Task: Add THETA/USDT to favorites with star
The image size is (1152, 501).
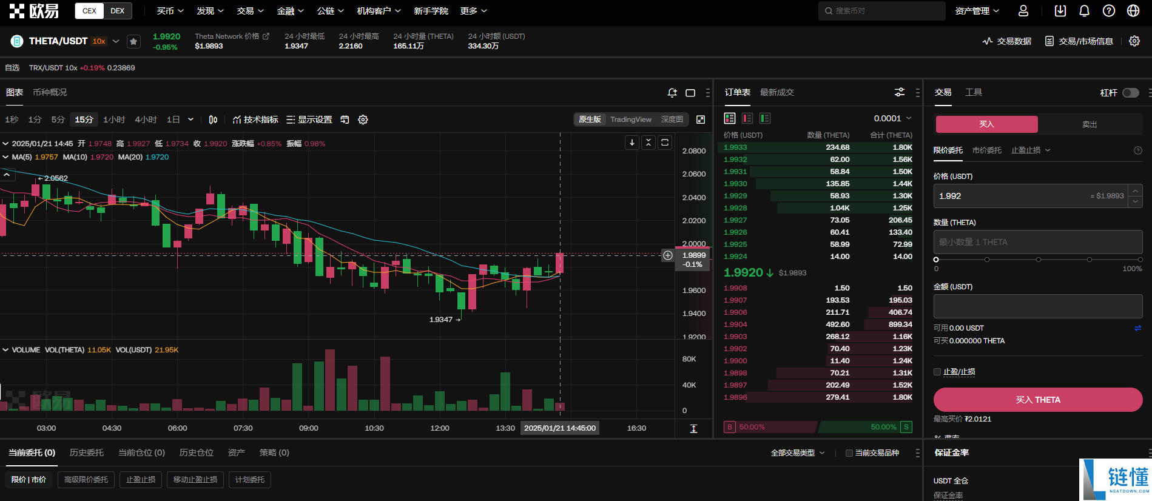Action: (x=133, y=41)
